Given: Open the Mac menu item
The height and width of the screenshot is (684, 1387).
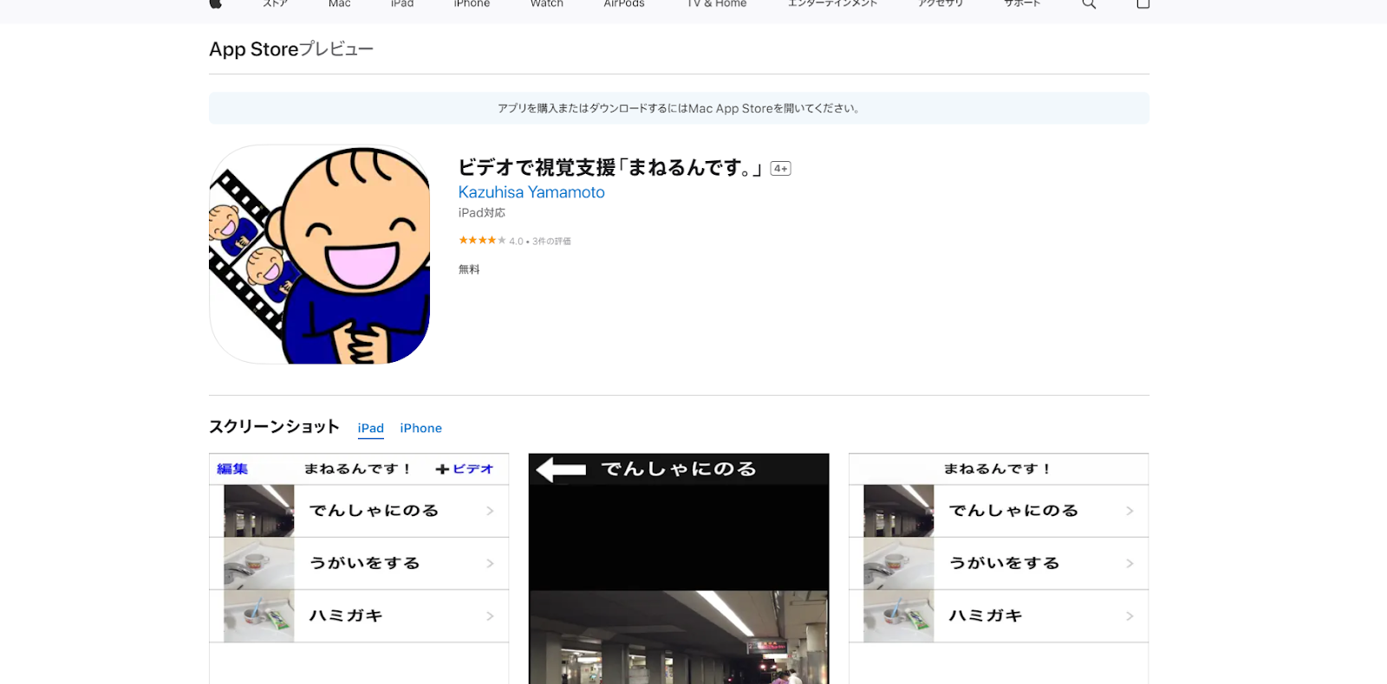Looking at the screenshot, I should coord(340,3).
